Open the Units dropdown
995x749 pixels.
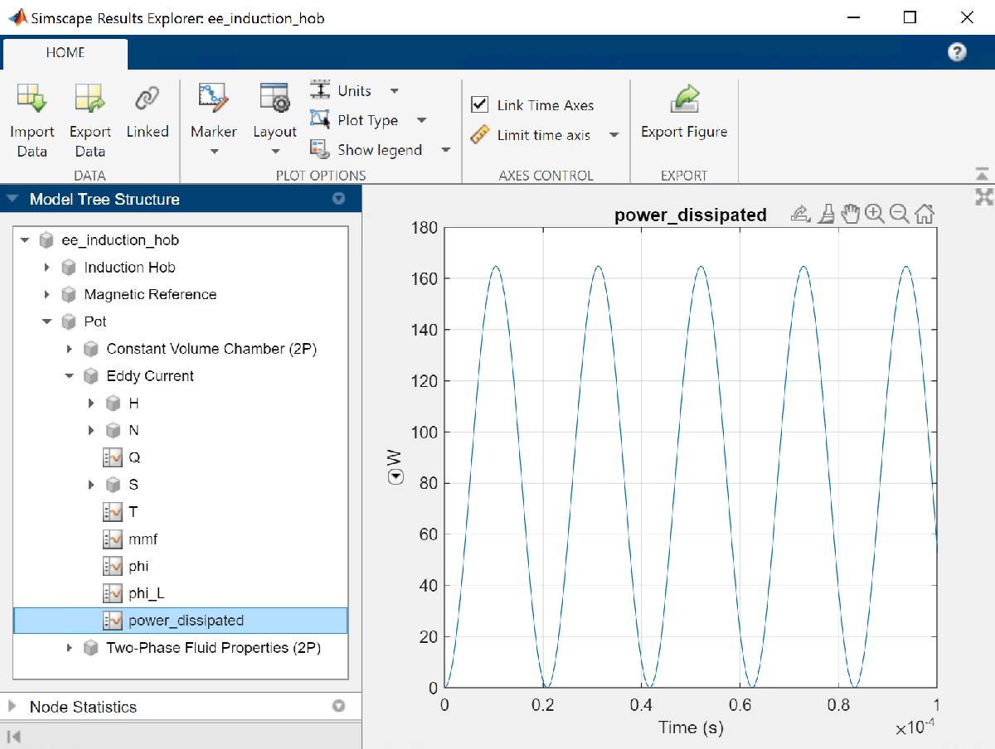pyautogui.click(x=394, y=91)
